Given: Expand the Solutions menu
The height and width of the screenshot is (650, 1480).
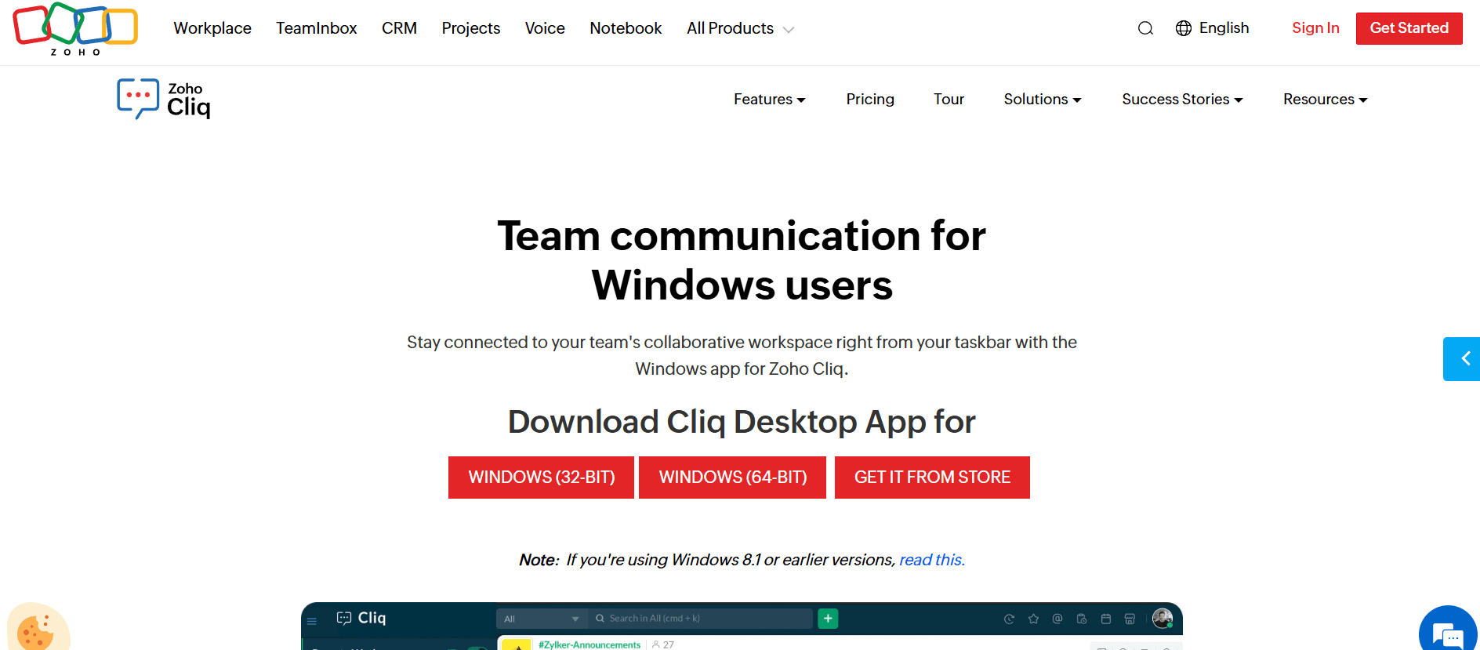Looking at the screenshot, I should pos(1043,100).
